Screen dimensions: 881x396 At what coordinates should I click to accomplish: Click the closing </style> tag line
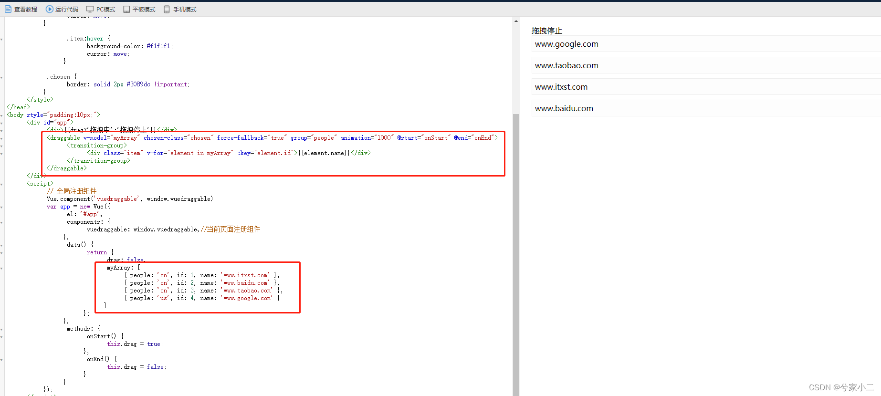coord(40,100)
